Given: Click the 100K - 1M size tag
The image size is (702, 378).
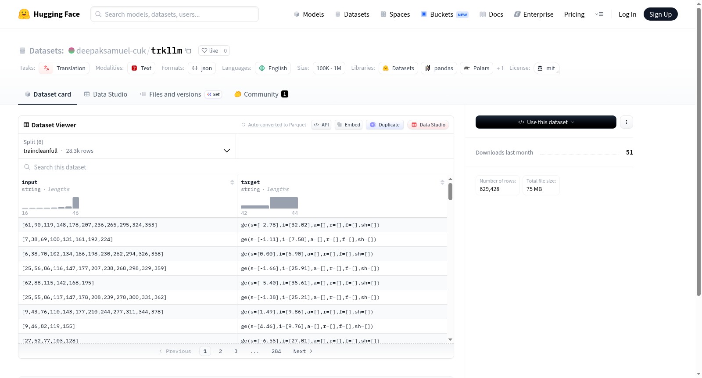Looking at the screenshot, I should pos(329,68).
